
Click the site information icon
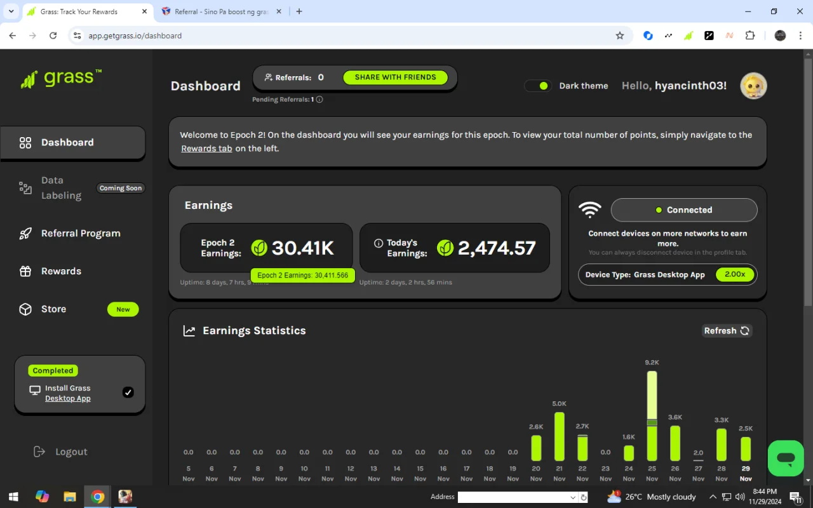click(x=77, y=36)
